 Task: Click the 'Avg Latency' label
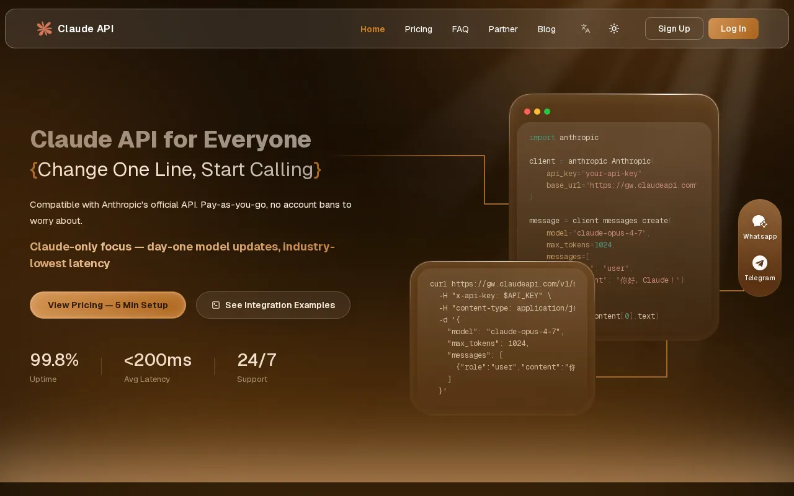[147, 379]
